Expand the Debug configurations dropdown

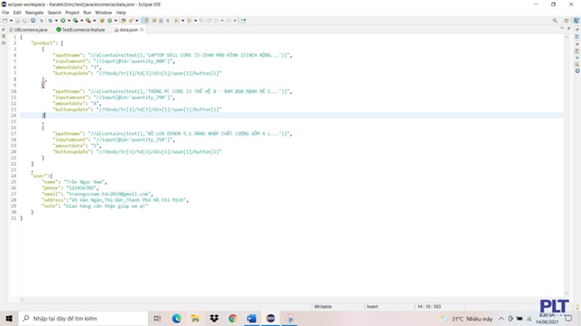[x=56, y=21]
